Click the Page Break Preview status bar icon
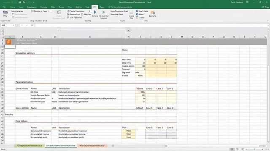270x151 pixels. click(243, 149)
